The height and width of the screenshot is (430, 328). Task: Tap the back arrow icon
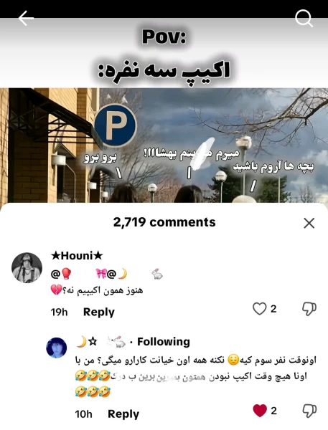(26, 19)
